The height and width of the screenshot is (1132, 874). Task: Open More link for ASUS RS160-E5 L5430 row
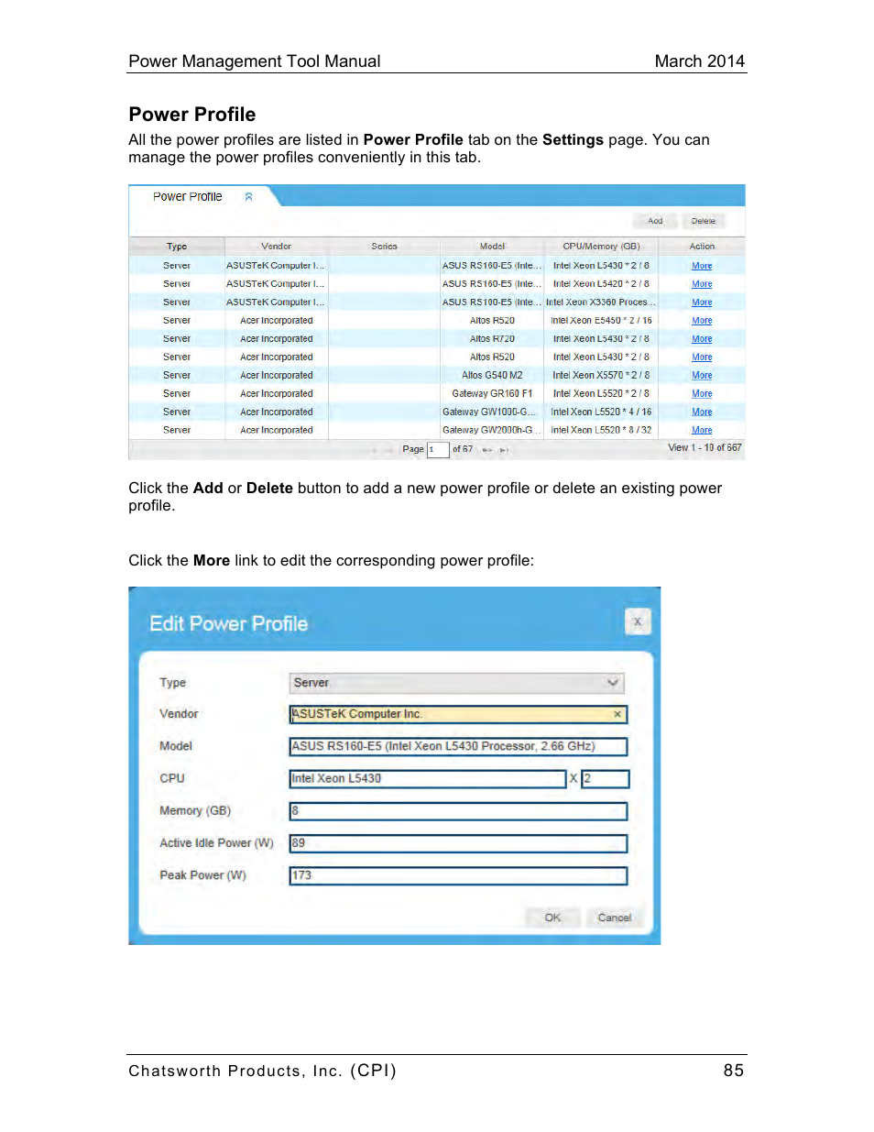click(x=702, y=266)
